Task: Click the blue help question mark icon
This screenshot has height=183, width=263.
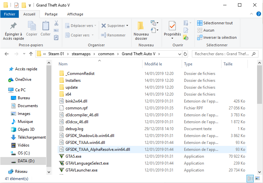Action: tap(258, 14)
